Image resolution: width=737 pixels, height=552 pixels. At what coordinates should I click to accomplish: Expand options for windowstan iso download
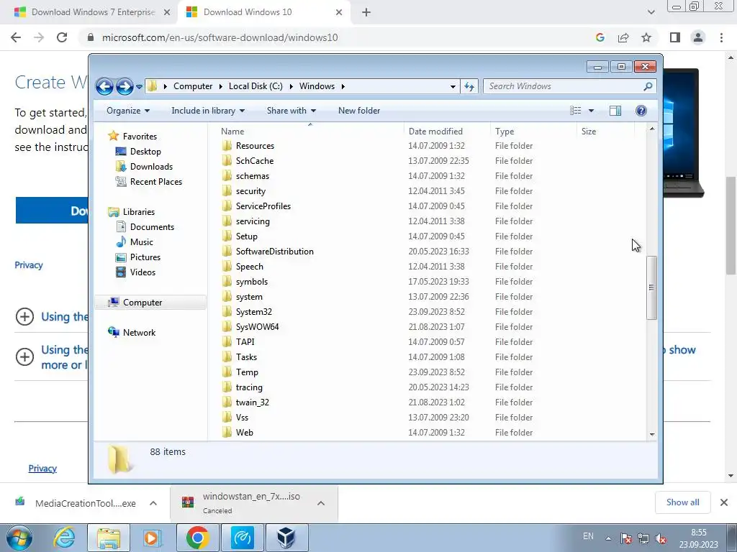[x=321, y=503]
